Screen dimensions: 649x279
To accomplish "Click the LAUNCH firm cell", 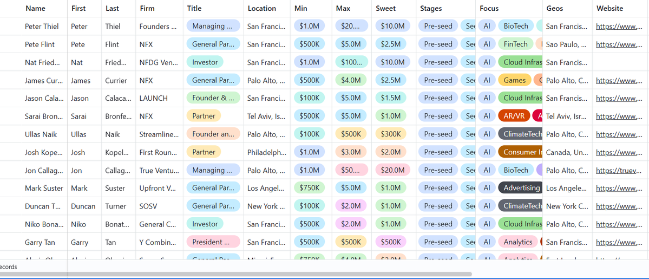I will [x=154, y=98].
